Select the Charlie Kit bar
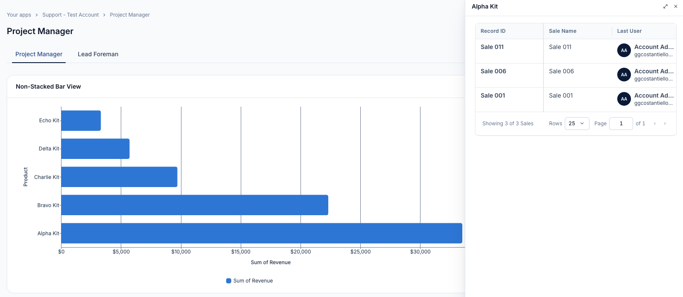The height and width of the screenshot is (297, 683). coord(119,177)
